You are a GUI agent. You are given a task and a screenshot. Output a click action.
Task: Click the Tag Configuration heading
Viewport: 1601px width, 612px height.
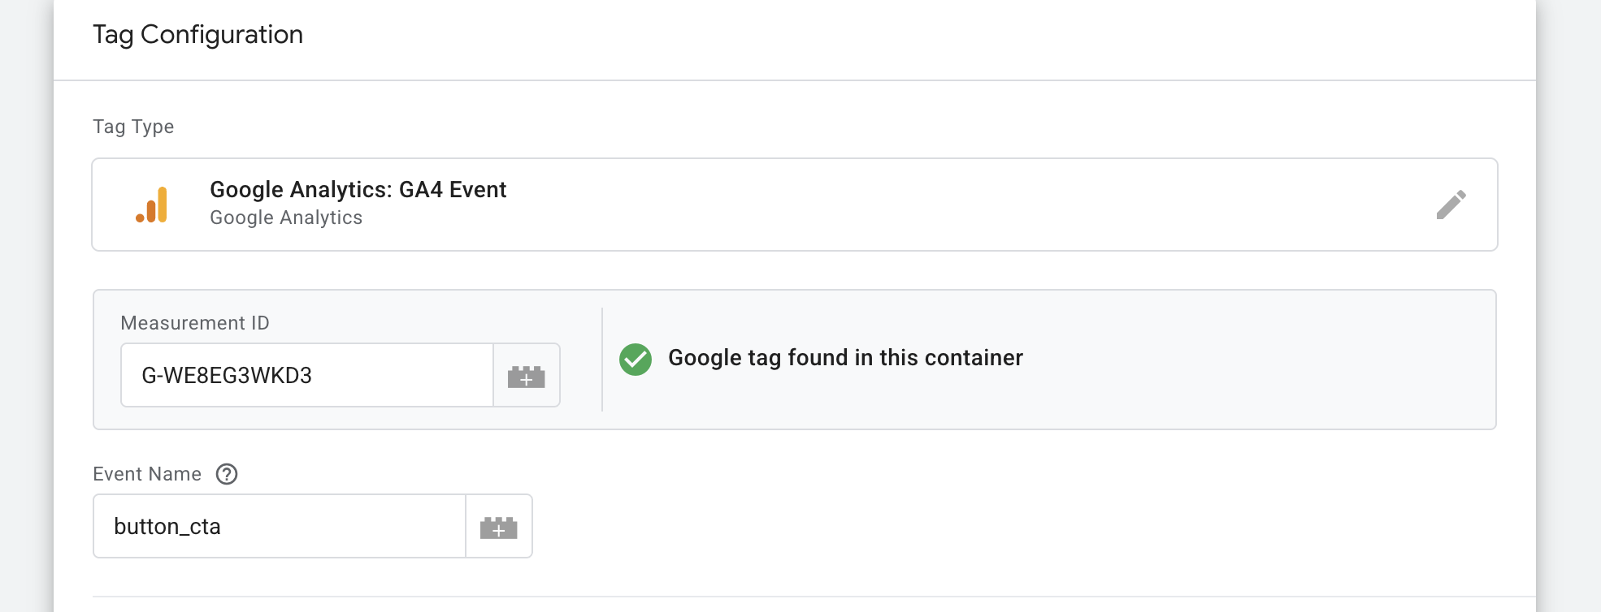point(197,34)
